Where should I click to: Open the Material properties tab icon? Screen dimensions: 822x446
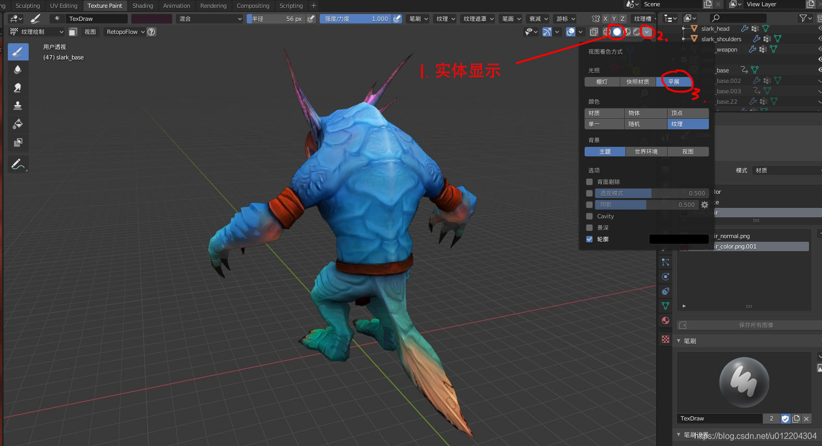coord(666,320)
